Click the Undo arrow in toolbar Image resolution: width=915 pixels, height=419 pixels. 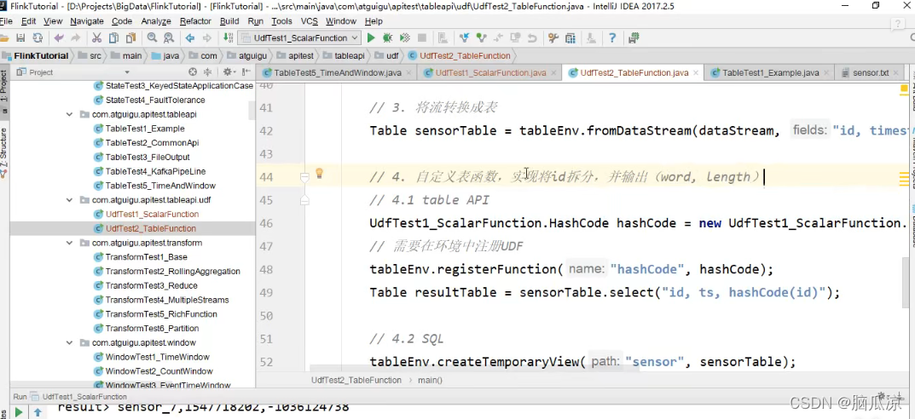pyautogui.click(x=59, y=37)
